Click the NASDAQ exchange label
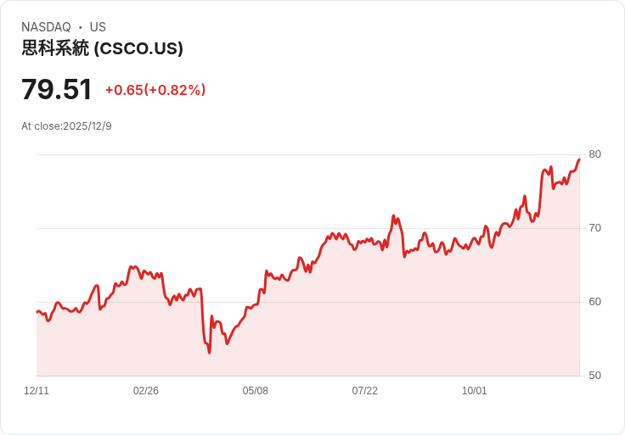This screenshot has width=625, height=435. tap(46, 27)
